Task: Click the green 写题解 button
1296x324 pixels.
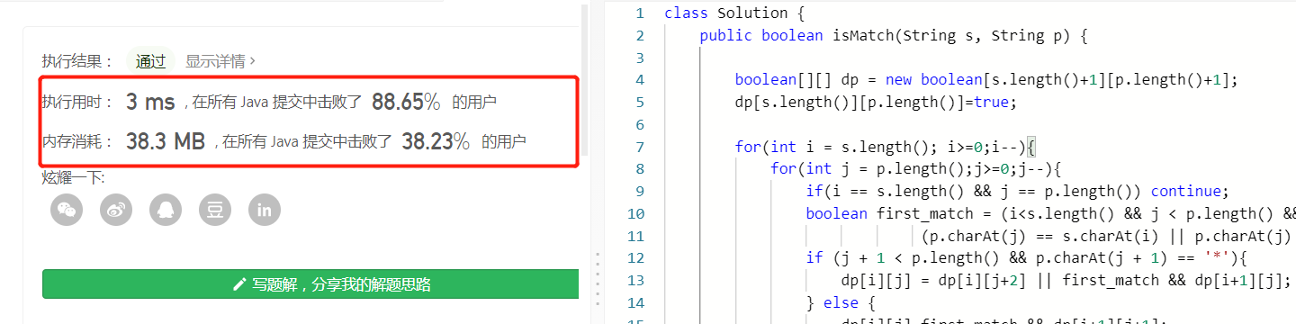Action: pyautogui.click(x=310, y=283)
